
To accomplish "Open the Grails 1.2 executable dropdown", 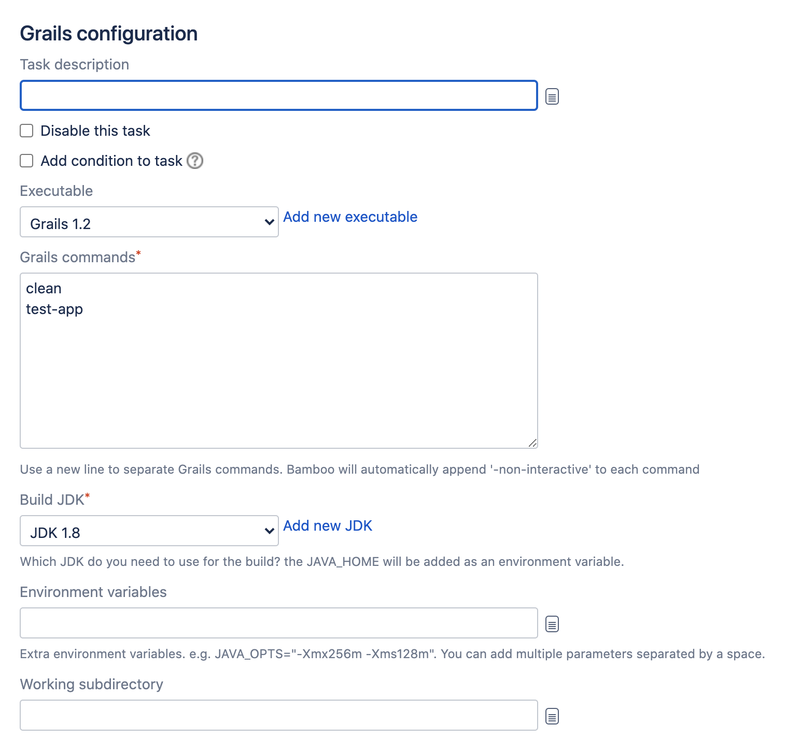I will [149, 222].
